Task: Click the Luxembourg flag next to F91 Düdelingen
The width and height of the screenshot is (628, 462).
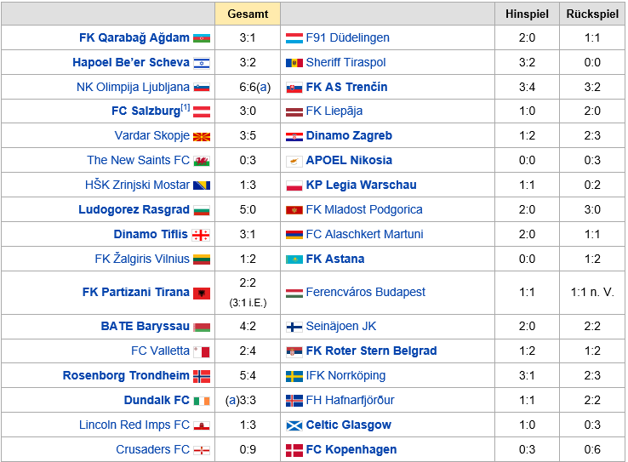Action: click(x=294, y=38)
